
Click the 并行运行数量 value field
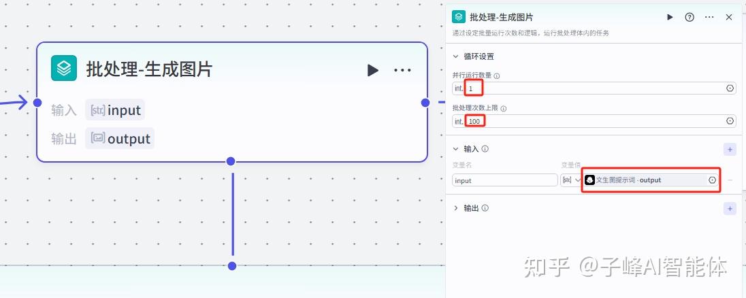click(592, 88)
